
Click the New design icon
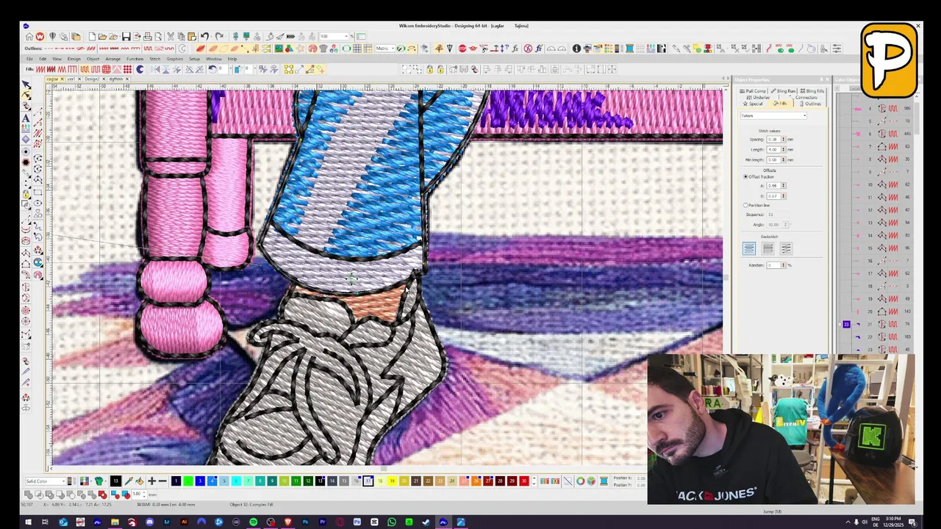[92, 36]
